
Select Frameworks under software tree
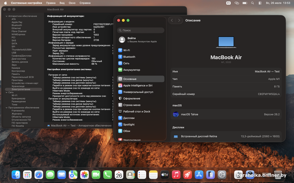click(x=18, y=111)
